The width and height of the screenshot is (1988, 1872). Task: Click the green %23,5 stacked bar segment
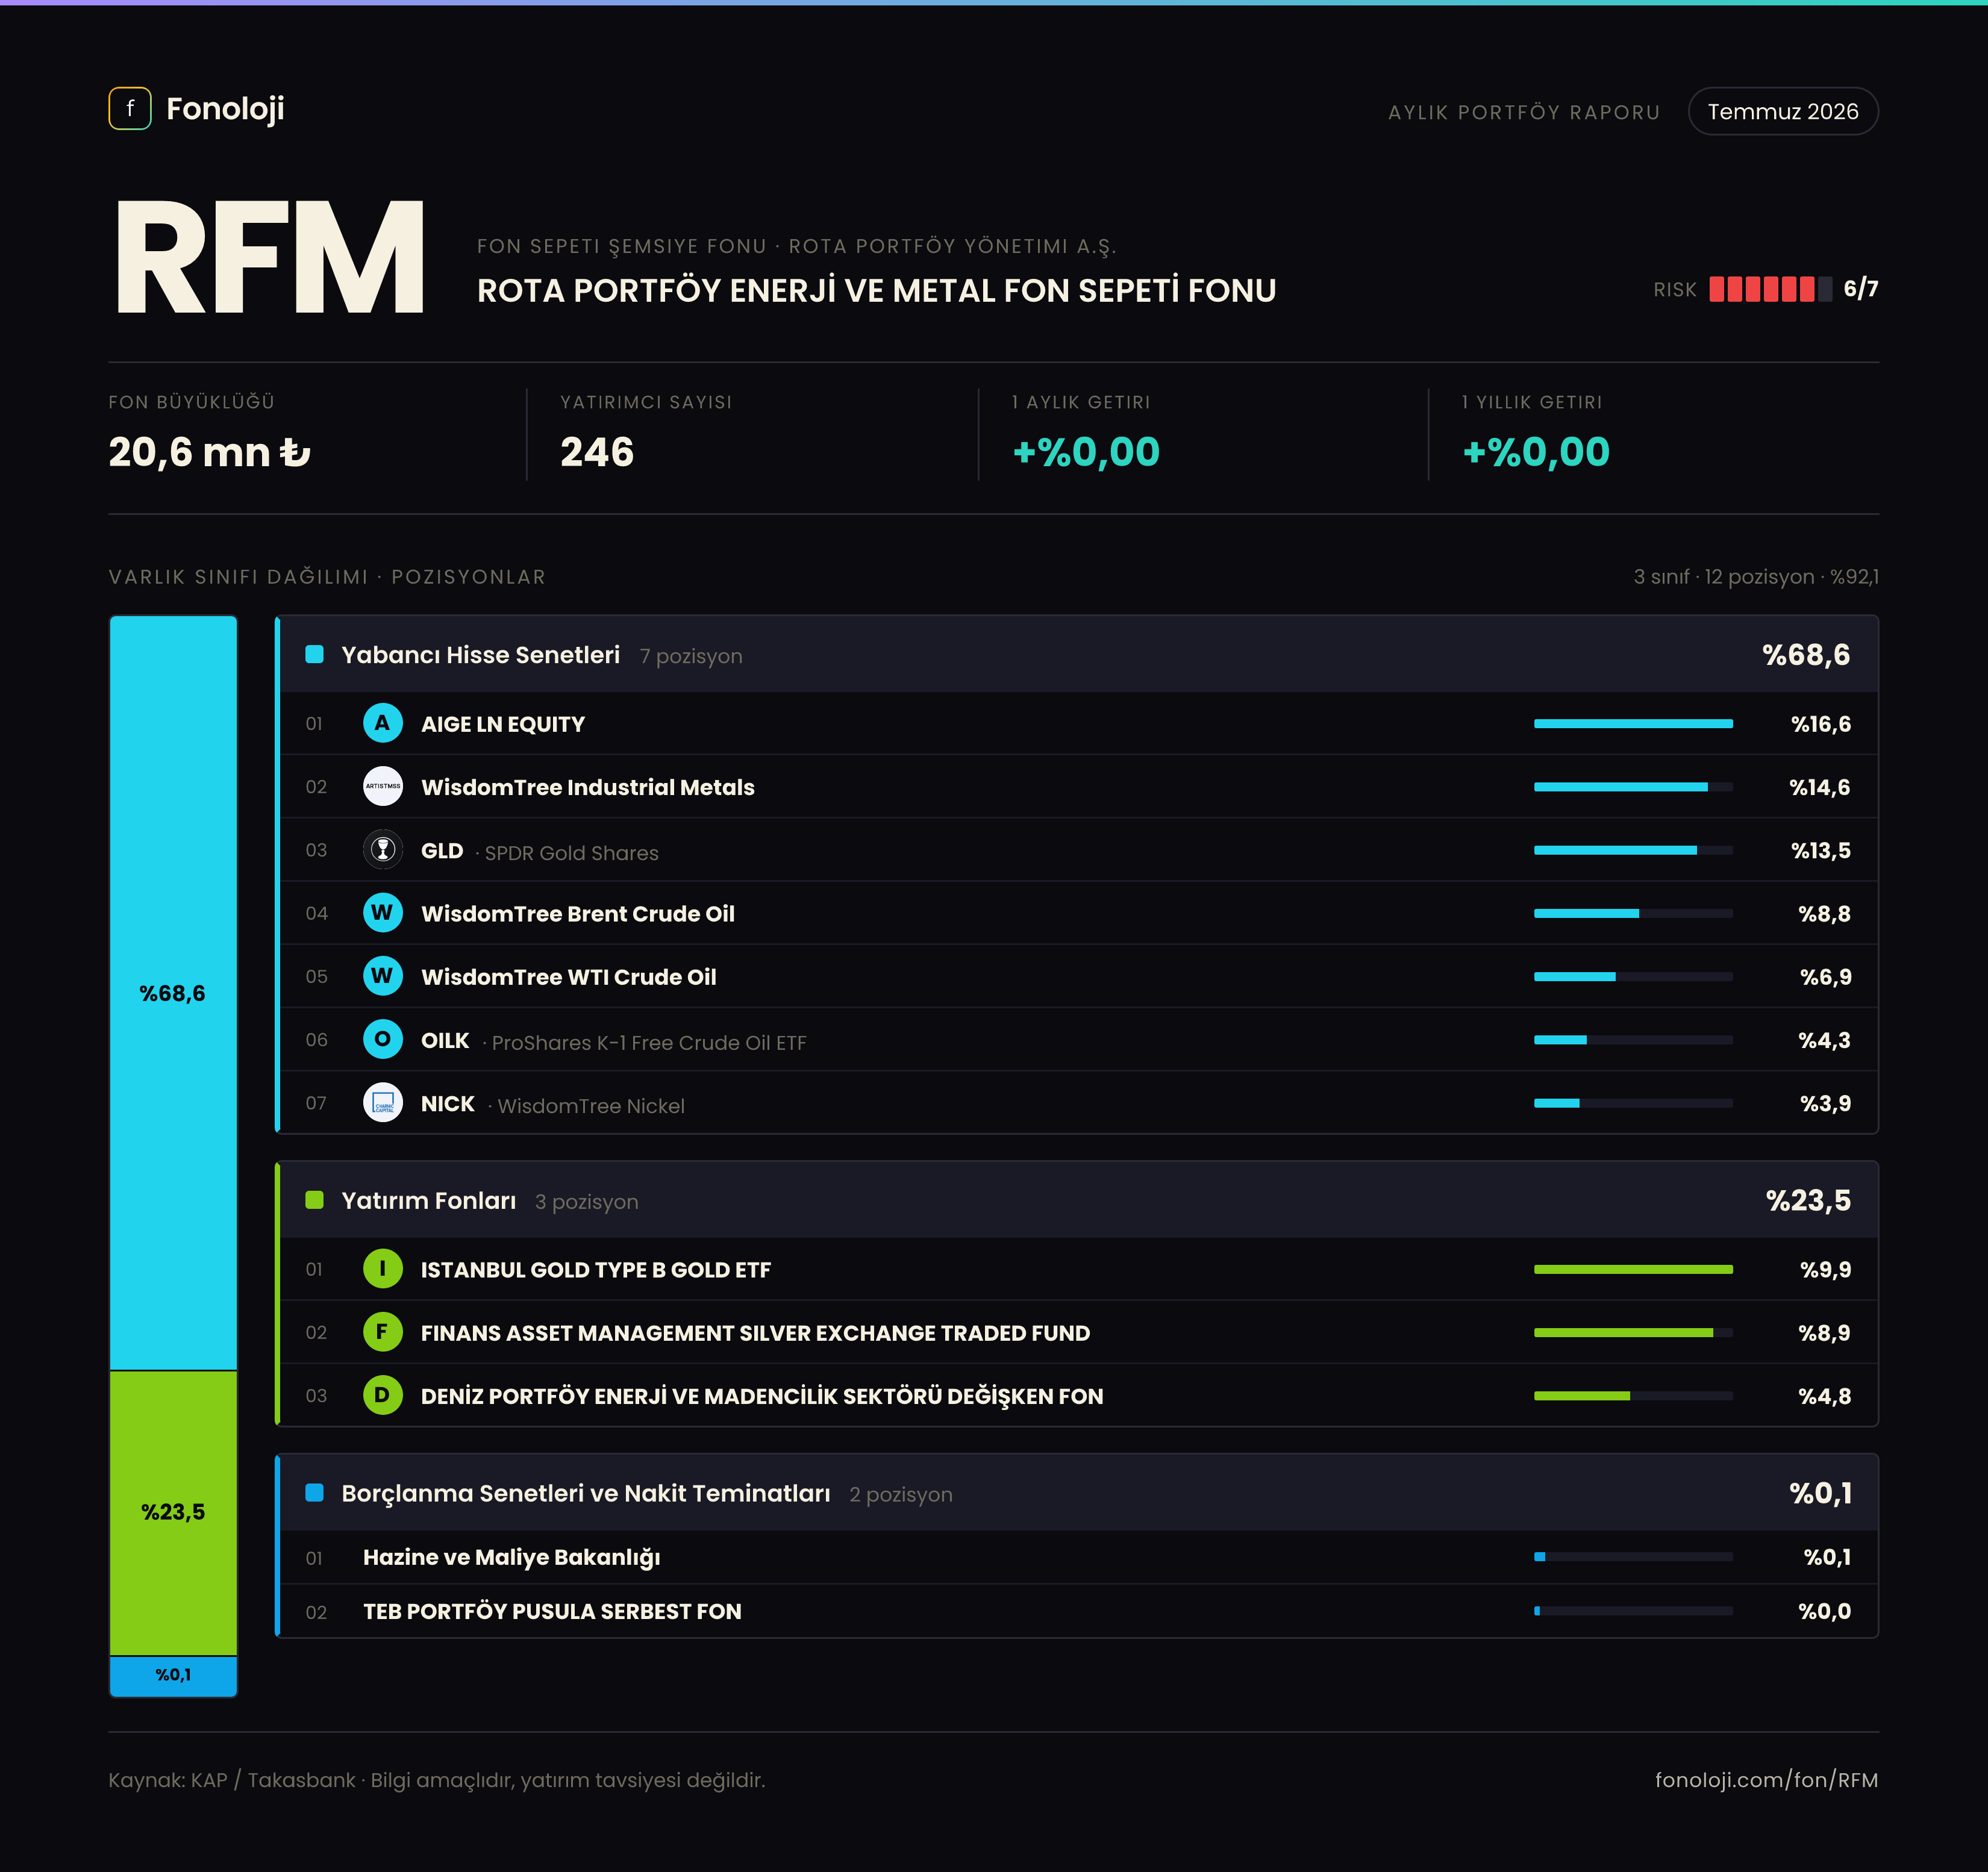click(x=173, y=1512)
